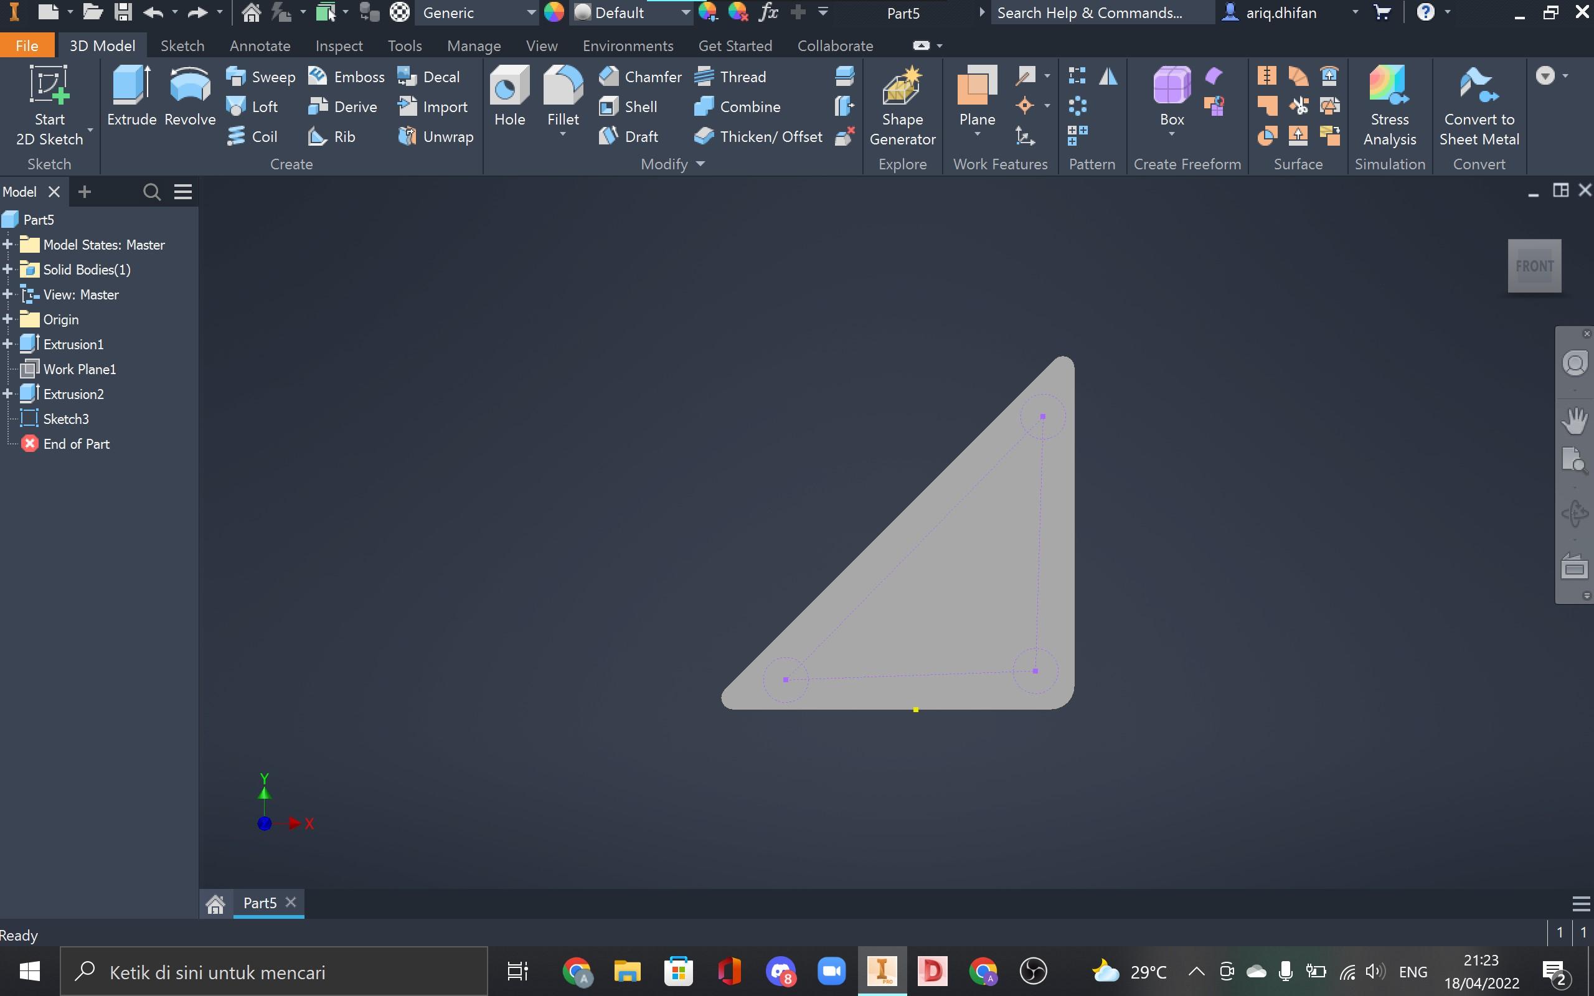Expand the Modify panel dropdown
The image size is (1594, 996).
[700, 164]
